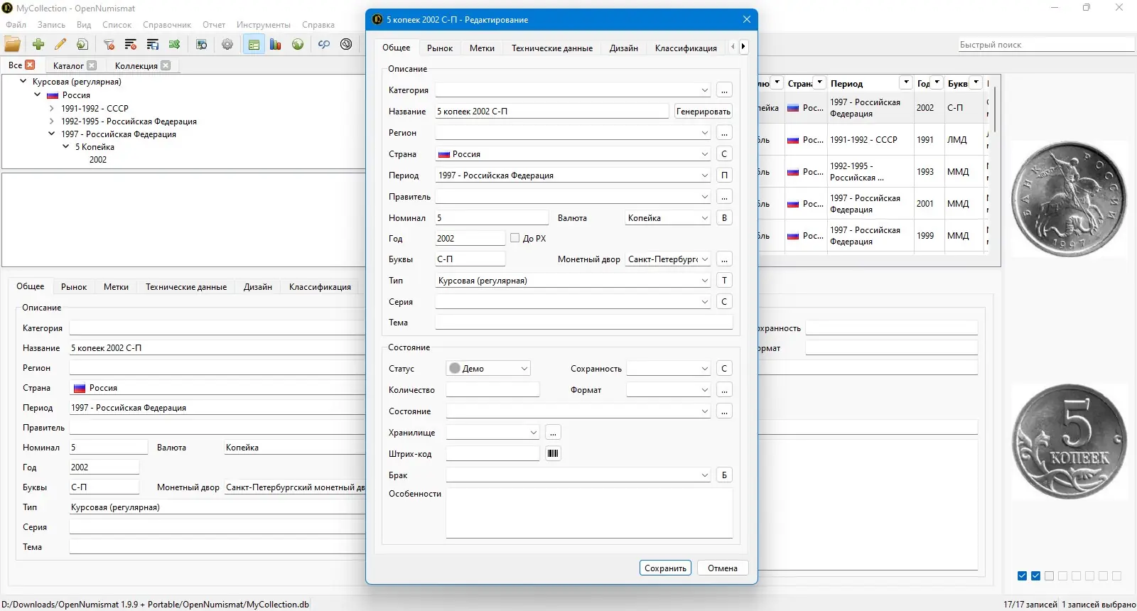
Task: Switch to the Рынок tab in edit dialog
Action: (440, 48)
